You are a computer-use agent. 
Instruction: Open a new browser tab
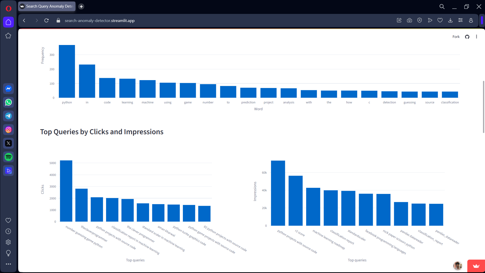(81, 7)
